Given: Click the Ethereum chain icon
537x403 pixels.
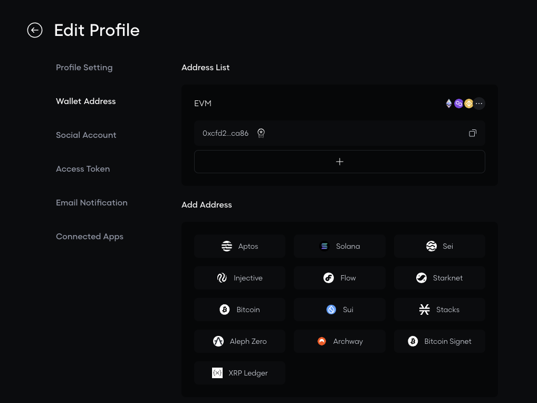Looking at the screenshot, I should click(448, 103).
